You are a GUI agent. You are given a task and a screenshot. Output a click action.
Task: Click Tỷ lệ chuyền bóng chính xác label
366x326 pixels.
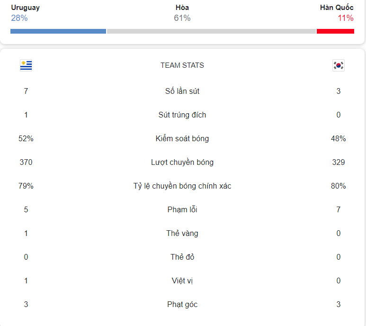tap(182, 186)
